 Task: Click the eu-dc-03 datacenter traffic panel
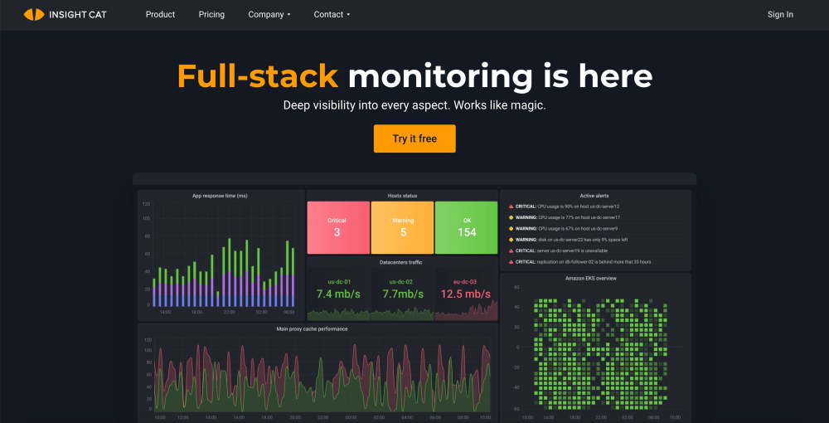(466, 294)
